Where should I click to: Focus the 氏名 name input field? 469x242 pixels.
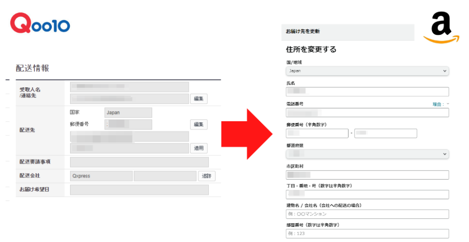pos(367,91)
